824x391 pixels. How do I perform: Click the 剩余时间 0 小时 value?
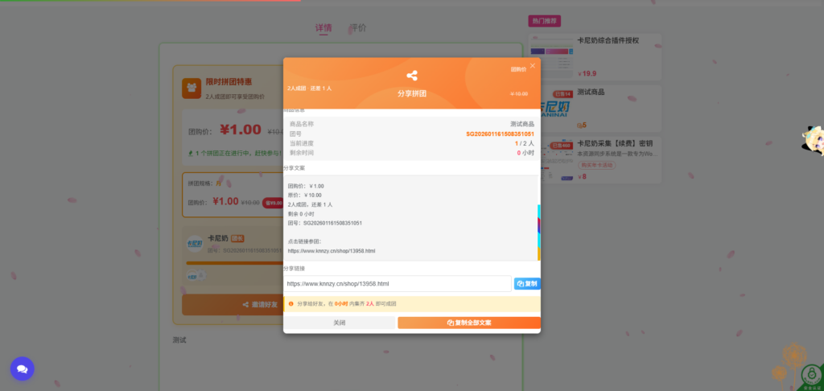525,153
